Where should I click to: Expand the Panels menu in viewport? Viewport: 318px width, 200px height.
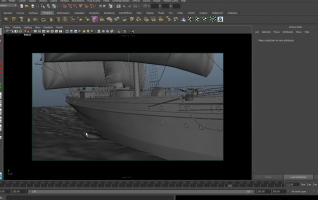pos(59,27)
